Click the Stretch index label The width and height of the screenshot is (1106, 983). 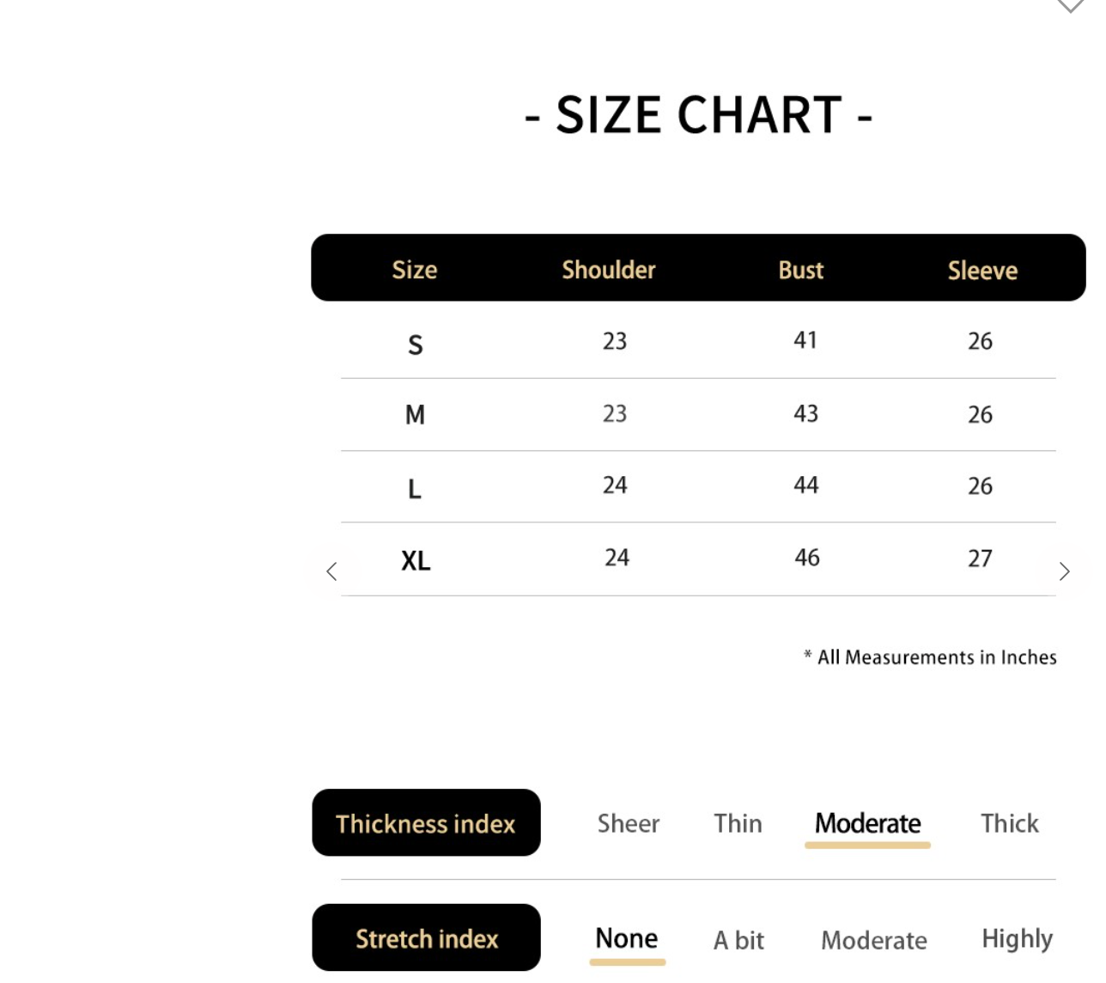pos(427,938)
